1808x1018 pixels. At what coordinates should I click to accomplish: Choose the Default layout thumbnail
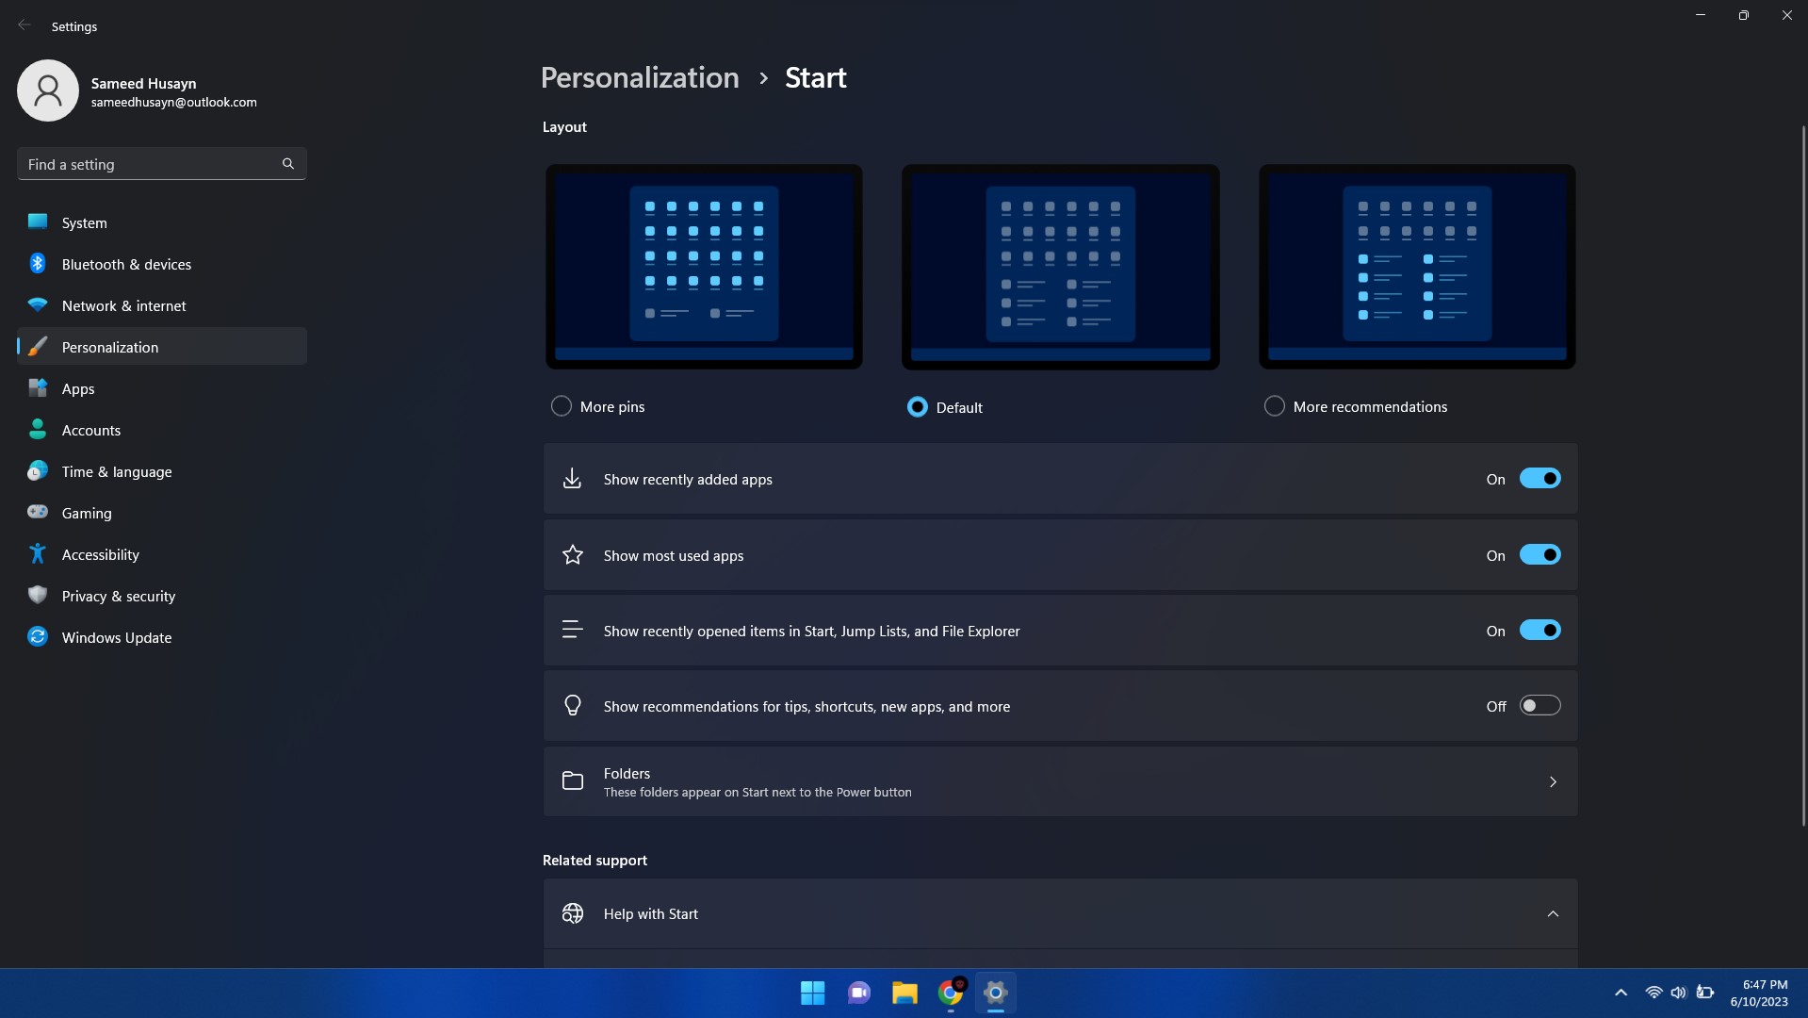point(1060,267)
